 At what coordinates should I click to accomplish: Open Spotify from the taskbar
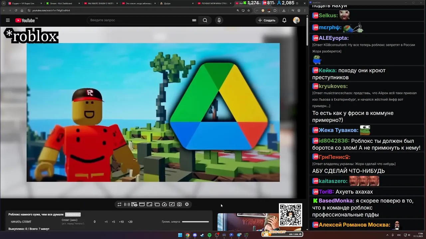click(209, 235)
